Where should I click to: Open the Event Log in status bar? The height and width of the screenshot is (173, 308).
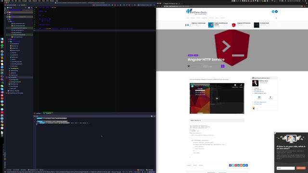point(141,170)
